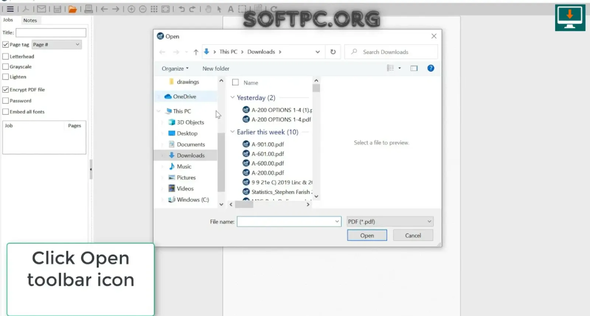Go to previous page with left arrow icon
590x316 pixels.
coord(104,9)
